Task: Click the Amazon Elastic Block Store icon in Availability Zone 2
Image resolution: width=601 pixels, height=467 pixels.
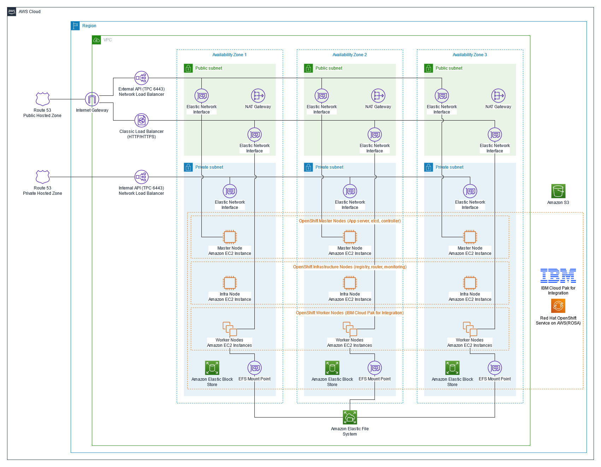Action: tap(332, 368)
